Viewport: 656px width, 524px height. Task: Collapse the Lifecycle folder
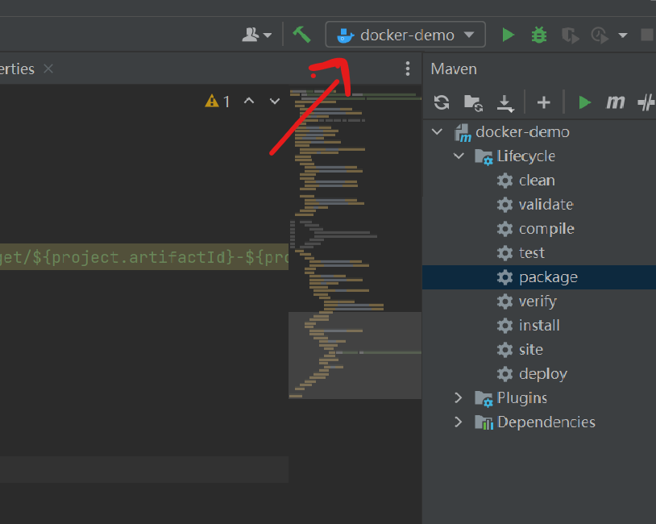(x=459, y=156)
